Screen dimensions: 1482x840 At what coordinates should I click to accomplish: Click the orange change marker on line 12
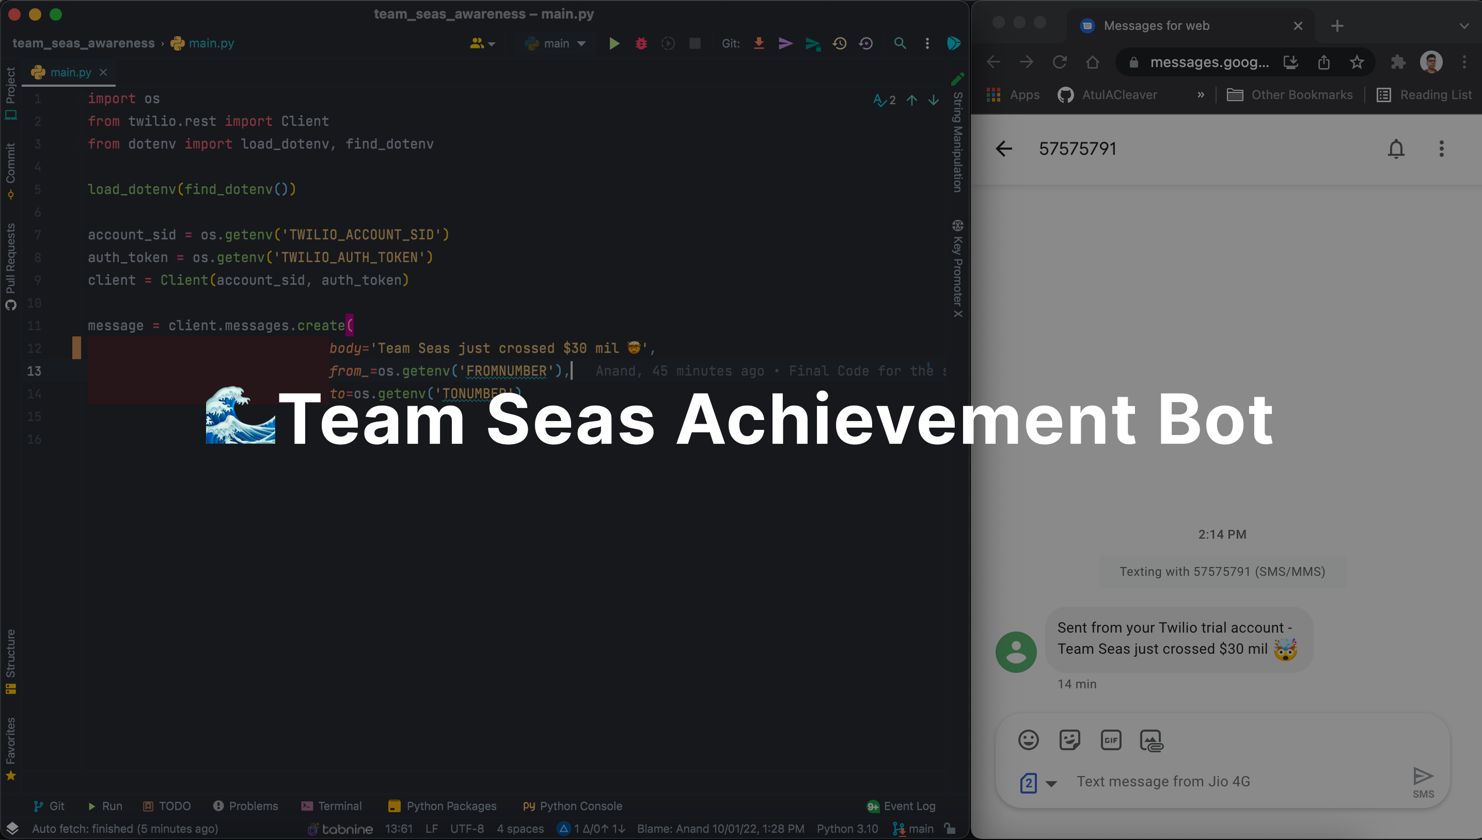click(x=76, y=348)
